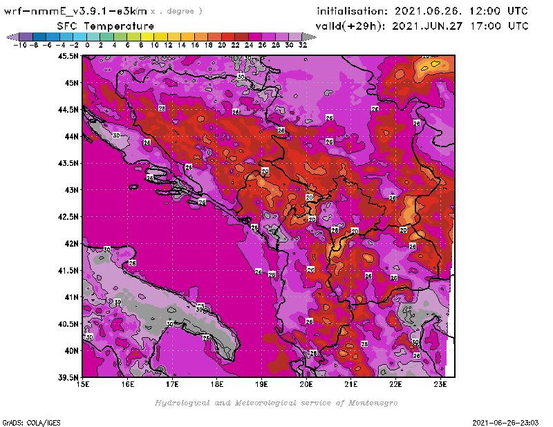Click the 19E longitude axis label
553x427 pixels.
(261, 384)
